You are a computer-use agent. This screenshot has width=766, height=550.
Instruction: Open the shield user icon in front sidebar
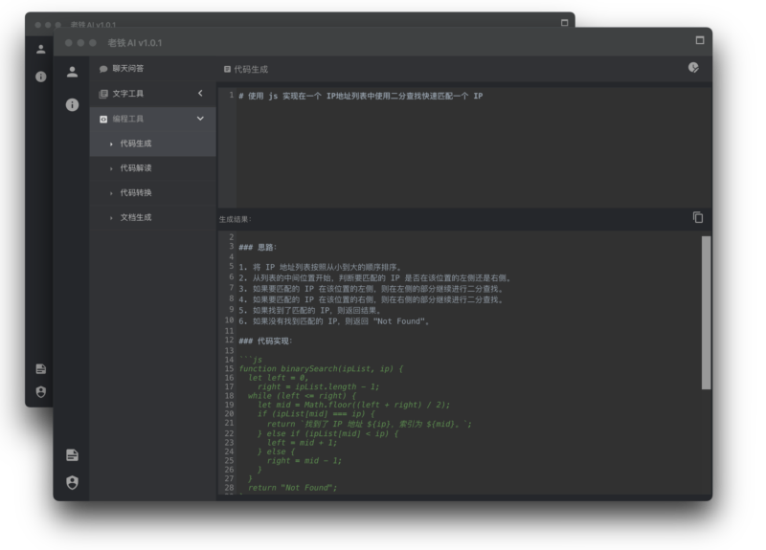72,482
